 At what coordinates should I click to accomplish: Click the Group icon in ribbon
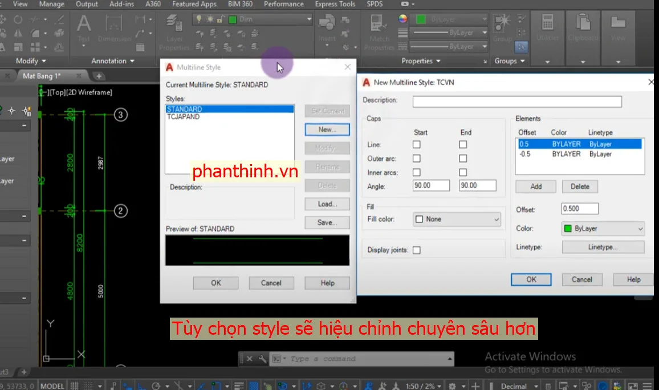click(502, 23)
